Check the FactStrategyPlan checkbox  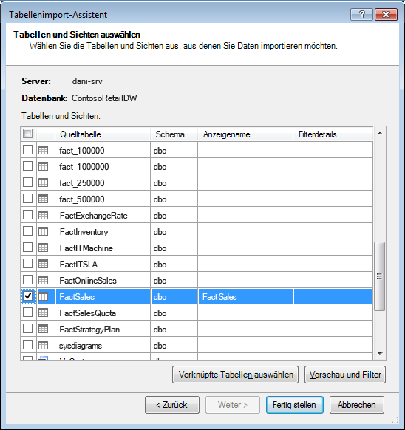coord(27,329)
